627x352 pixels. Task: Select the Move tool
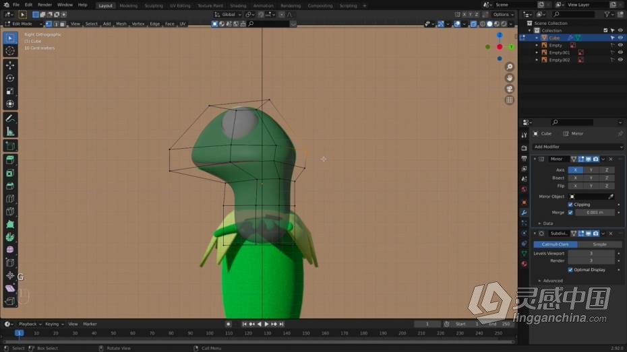[x=10, y=65]
